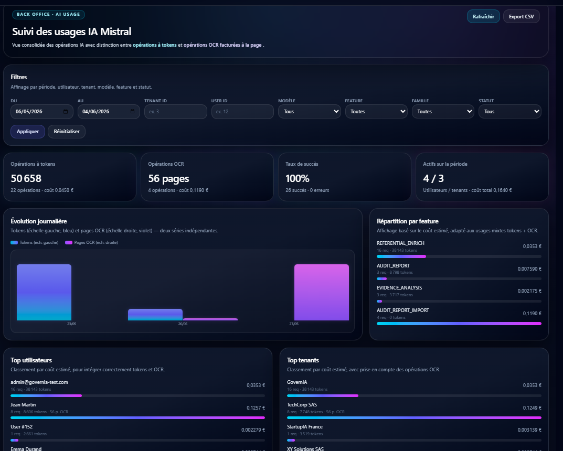563x451 pixels.
Task: Open the Famille dropdown
Action: click(443, 112)
